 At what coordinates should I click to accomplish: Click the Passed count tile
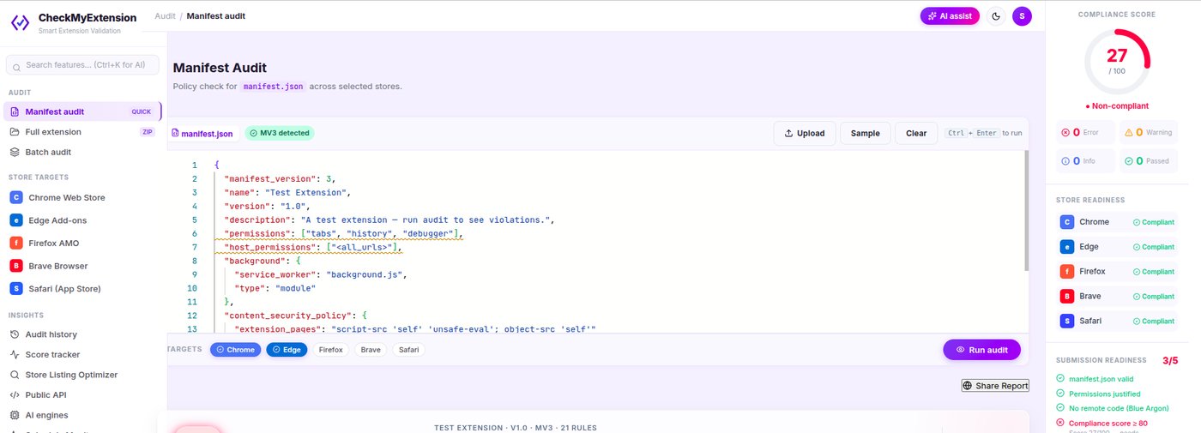tap(1150, 160)
